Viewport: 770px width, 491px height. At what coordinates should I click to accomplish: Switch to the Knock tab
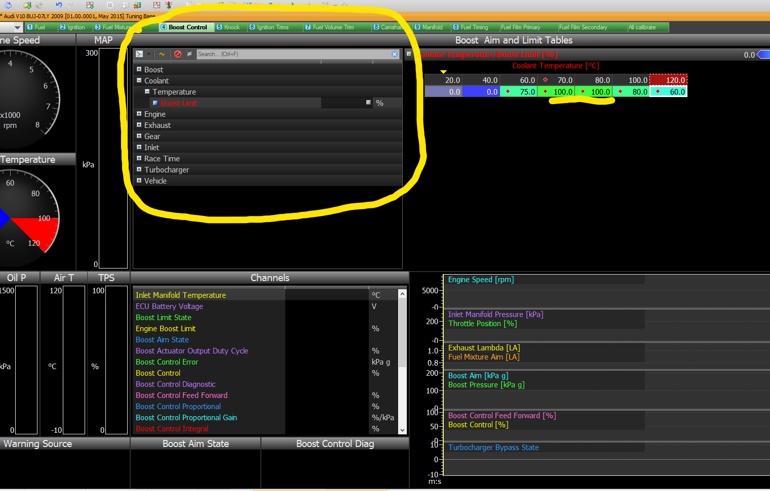[230, 27]
